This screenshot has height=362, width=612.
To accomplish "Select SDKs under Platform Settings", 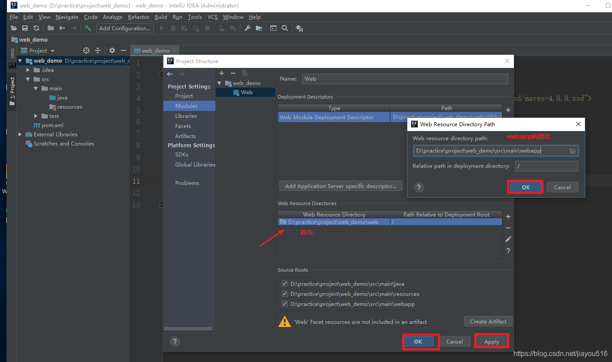I will tap(182, 155).
